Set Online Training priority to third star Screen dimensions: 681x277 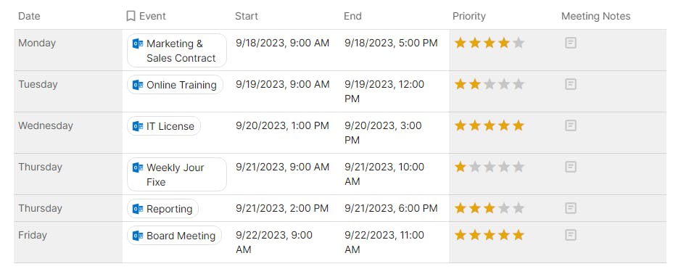(490, 84)
